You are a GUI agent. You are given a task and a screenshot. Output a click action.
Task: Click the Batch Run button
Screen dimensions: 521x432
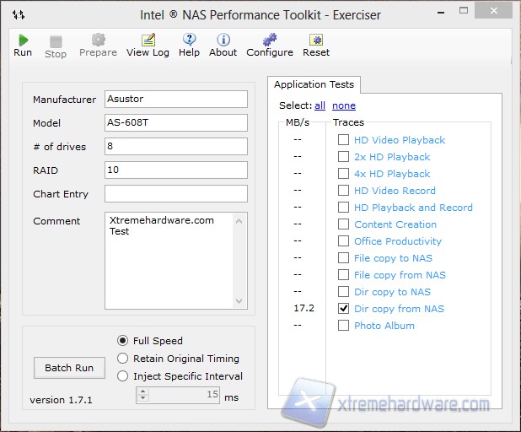tap(69, 368)
